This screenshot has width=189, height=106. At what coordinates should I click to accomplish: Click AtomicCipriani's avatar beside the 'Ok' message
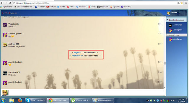pos(5,35)
